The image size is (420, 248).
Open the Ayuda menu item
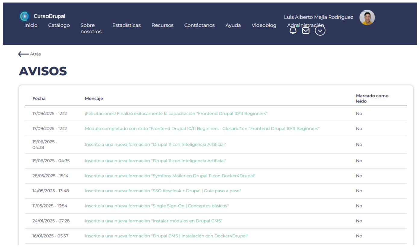point(233,25)
